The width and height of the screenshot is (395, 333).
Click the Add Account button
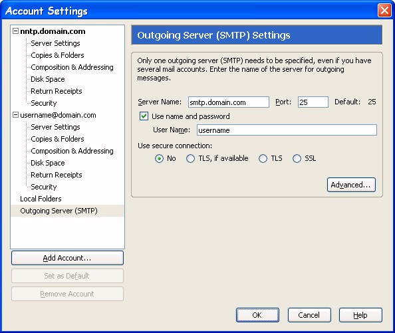(x=67, y=258)
